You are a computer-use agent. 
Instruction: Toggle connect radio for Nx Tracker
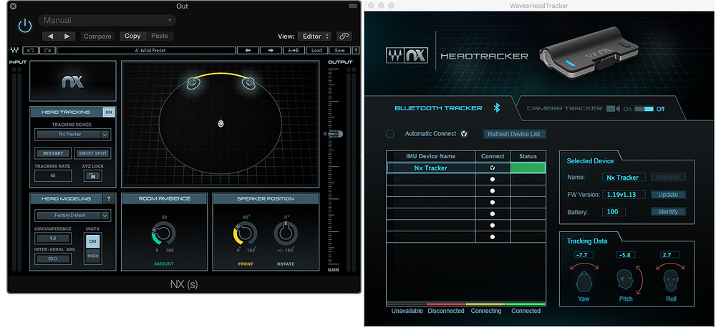click(493, 168)
